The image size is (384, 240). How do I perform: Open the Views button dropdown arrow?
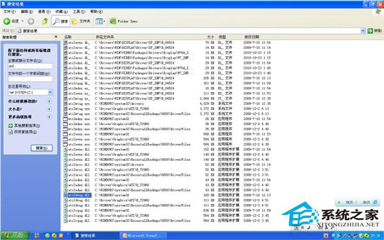point(104,22)
